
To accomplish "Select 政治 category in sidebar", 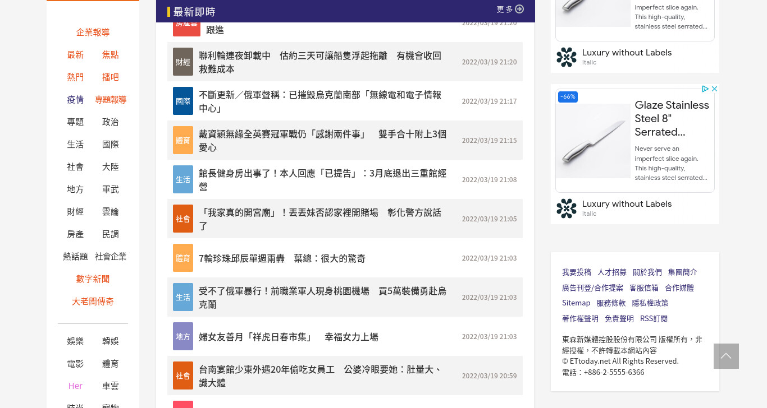I will coord(110,122).
